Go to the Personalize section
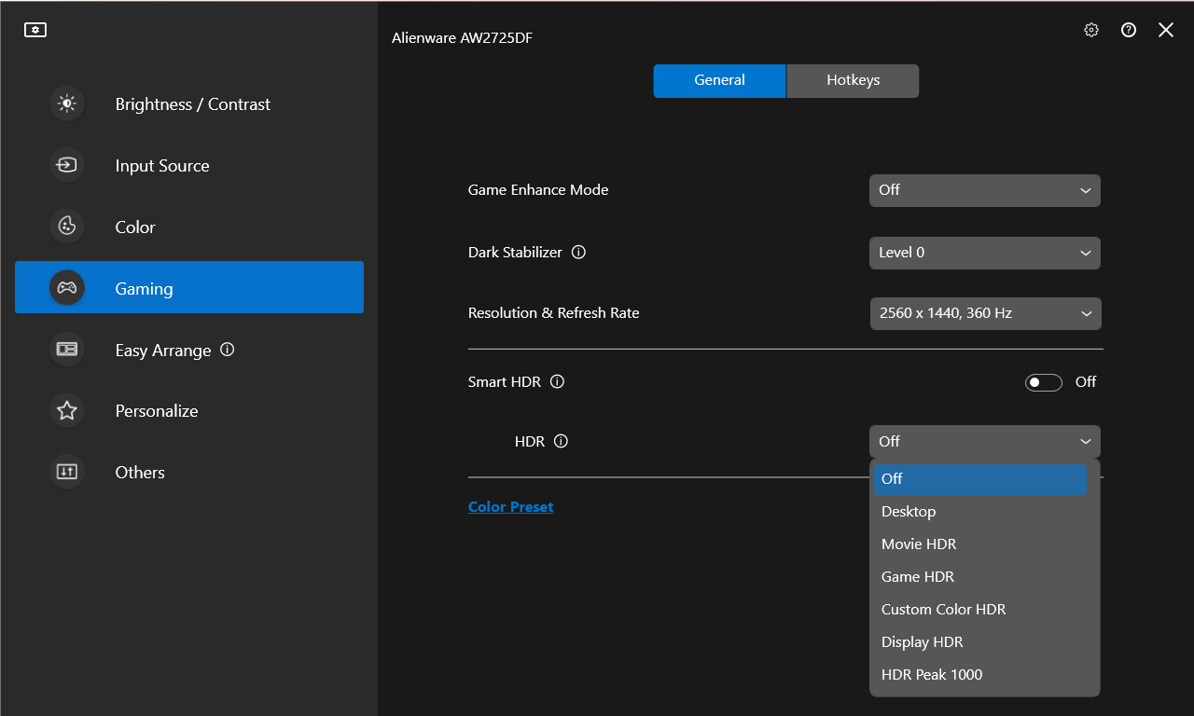 coord(189,410)
